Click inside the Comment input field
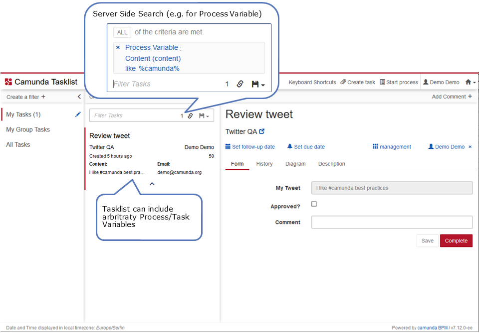Viewport: 479px width, 333px height. point(392,222)
